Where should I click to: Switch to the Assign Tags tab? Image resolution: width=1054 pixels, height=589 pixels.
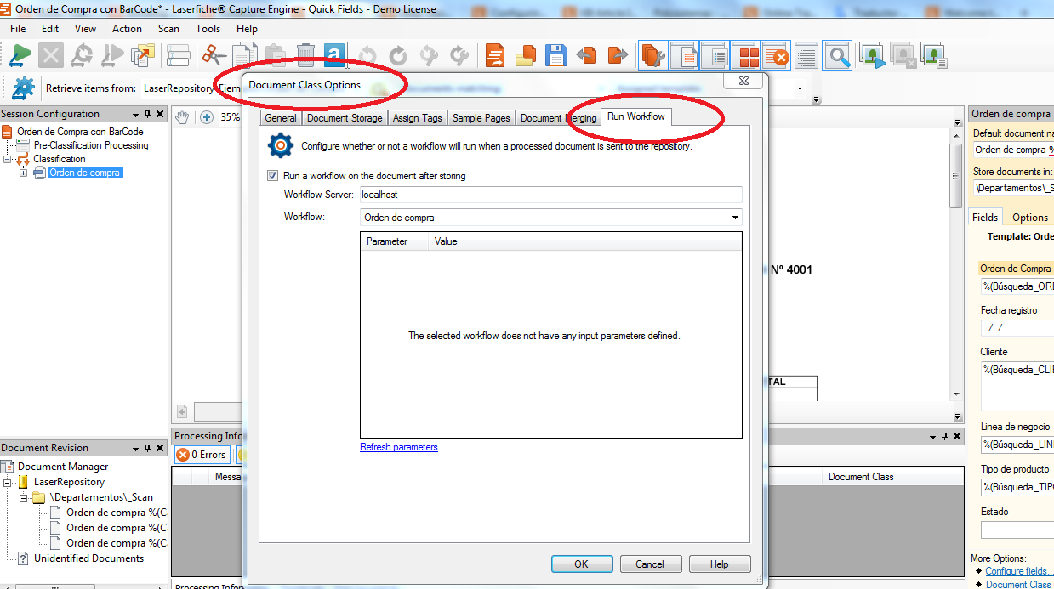pos(417,118)
